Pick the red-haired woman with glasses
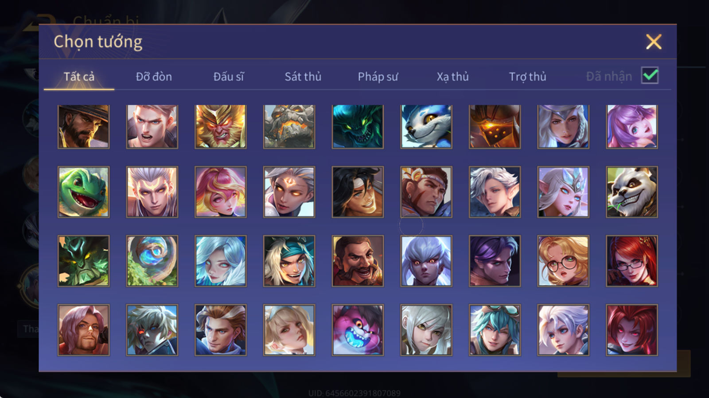The height and width of the screenshot is (398, 709). [x=632, y=261]
